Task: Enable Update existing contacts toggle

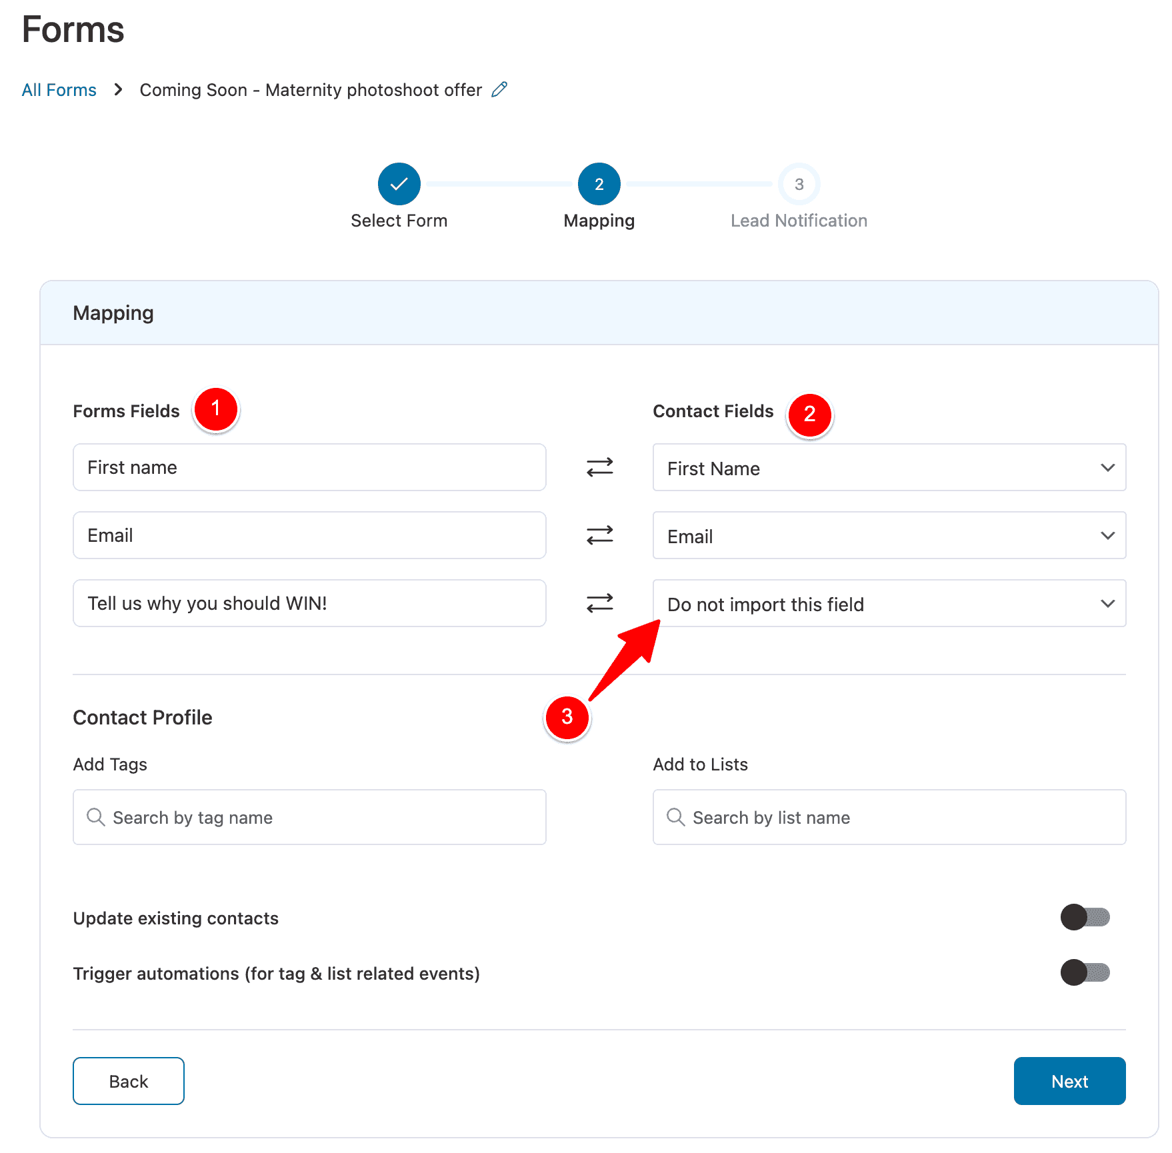Action: click(x=1085, y=918)
